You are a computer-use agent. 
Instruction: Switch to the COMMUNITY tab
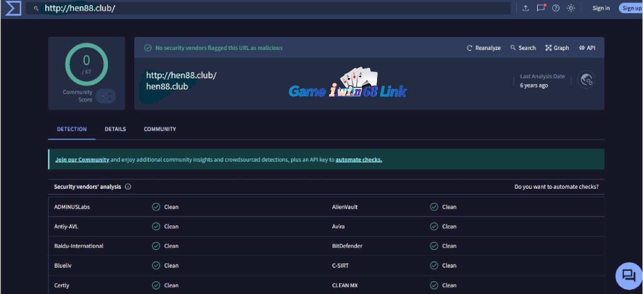click(160, 129)
